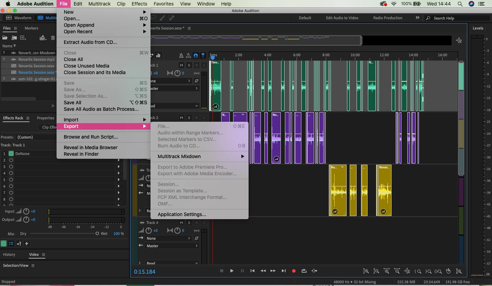The height and width of the screenshot is (286, 492).
Task: Click Track 4 volume knob
Action: tap(148, 230)
